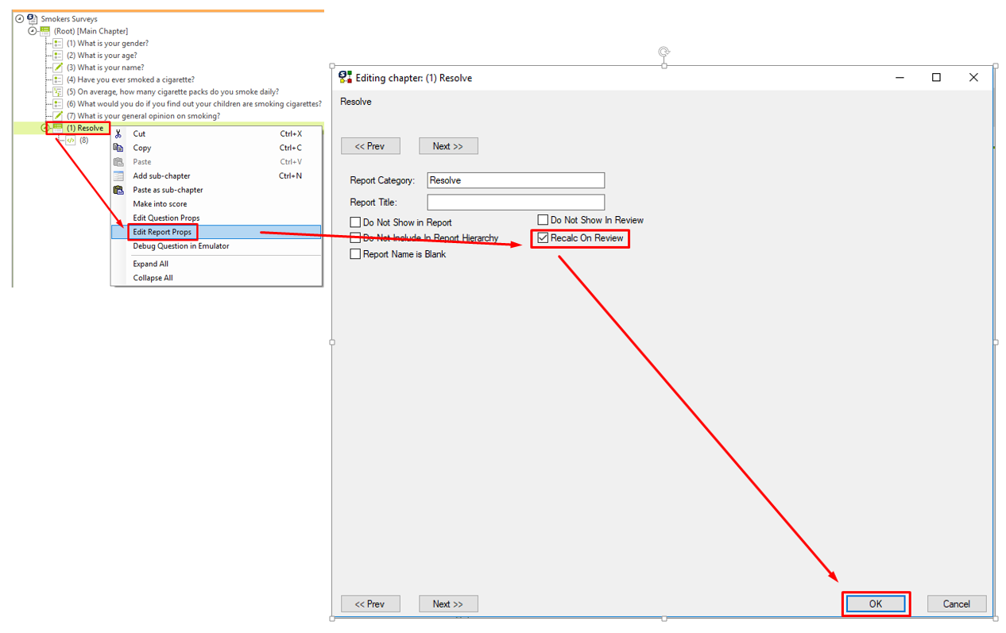Screen dimensions: 1006x633
Task: Click the scissors Cut icon in context menu
Action: [x=118, y=133]
